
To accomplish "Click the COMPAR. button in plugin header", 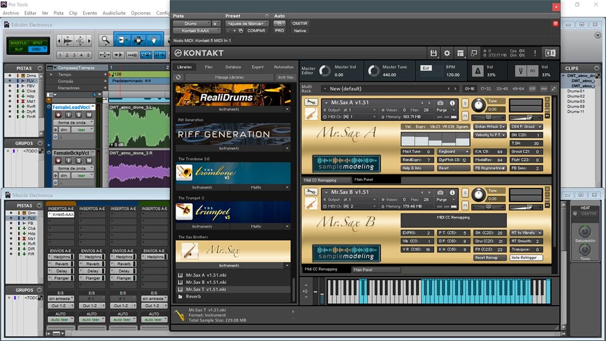I will click(256, 31).
